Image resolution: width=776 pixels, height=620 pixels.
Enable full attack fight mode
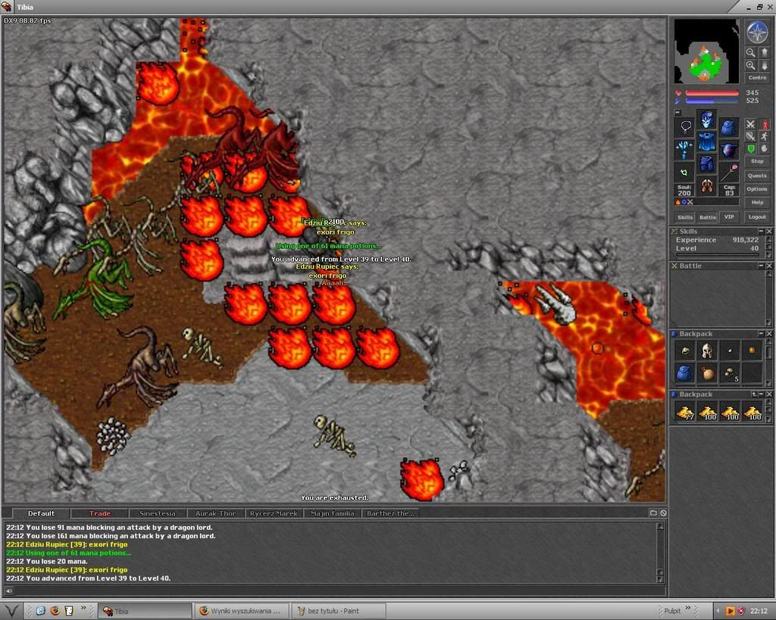tap(751, 124)
